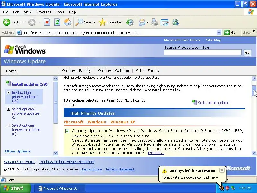Image resolution: width=257 pixels, height=193 pixels.
Task: Open the History clock icon
Action: pos(130,22)
